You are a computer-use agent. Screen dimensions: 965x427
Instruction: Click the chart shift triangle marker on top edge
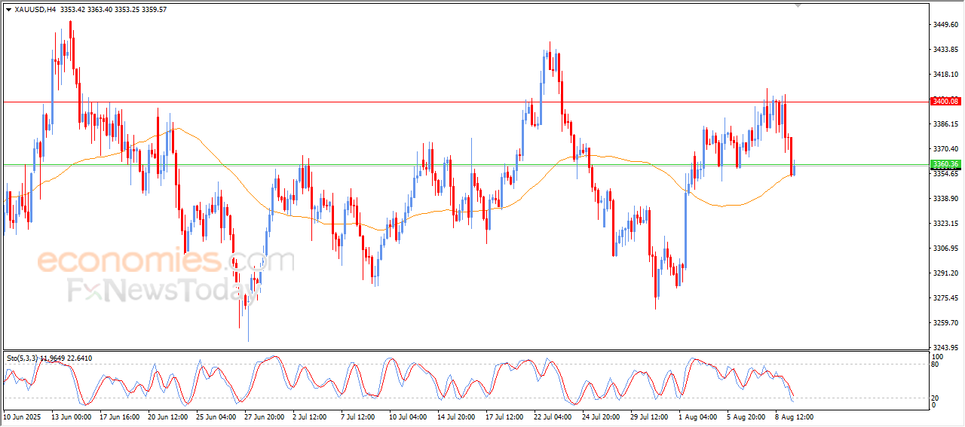tap(799, 6)
